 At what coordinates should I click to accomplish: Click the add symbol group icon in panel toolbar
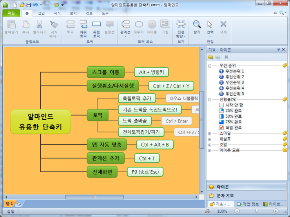point(211,57)
